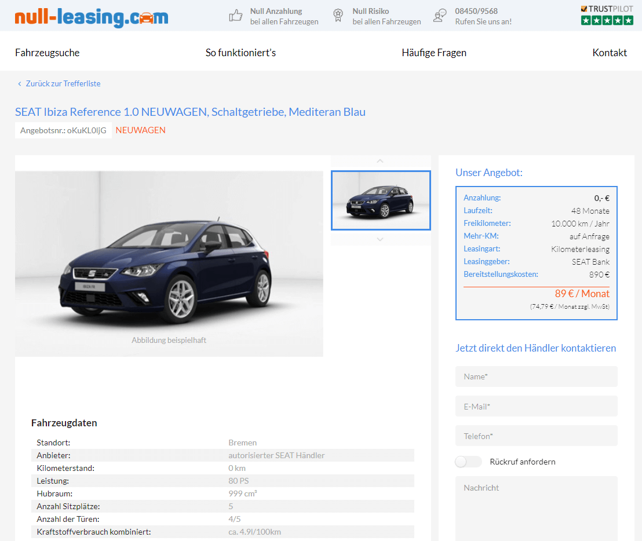Screen dimensions: 642x541
Task: Click the ca. 4.9l/100km consumption value
Action: pos(254,532)
